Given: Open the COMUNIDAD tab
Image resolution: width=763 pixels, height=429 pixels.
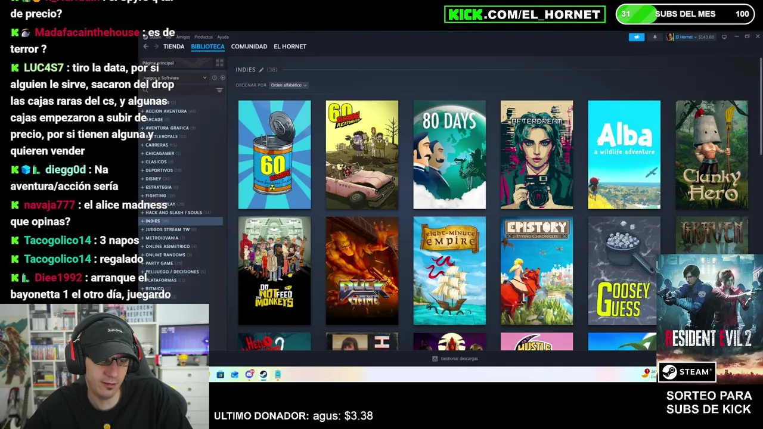Looking at the screenshot, I should [x=249, y=46].
